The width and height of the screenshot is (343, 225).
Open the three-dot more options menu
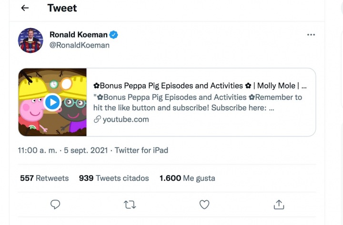[311, 35]
